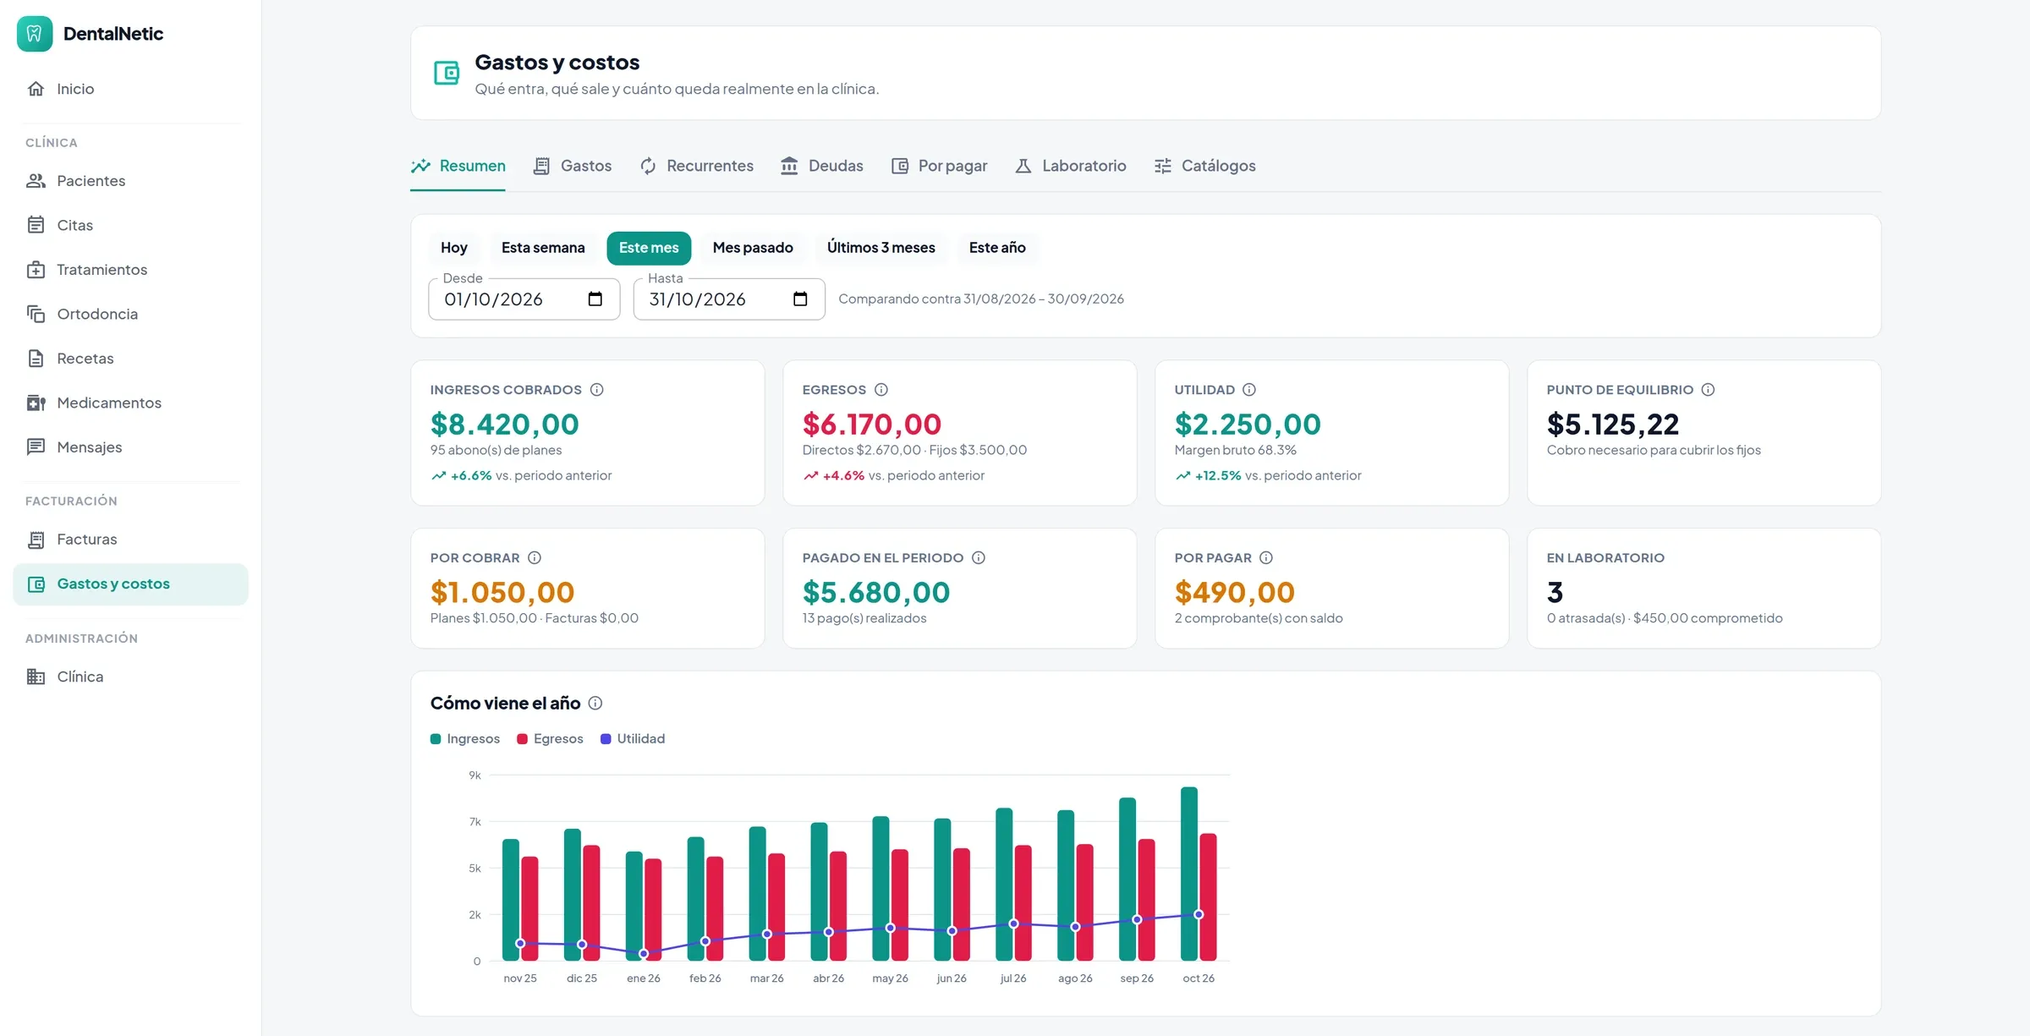Screen dimensions: 2030x1036
Task: Click the oct 26 Utilidad data point
Action: click(1199, 915)
